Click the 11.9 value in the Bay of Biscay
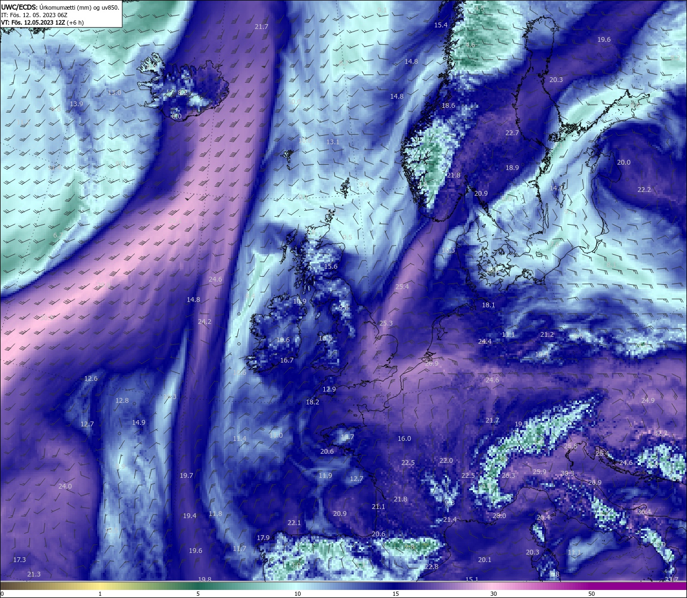Screen dimensions: 687x598 [x=325, y=476]
